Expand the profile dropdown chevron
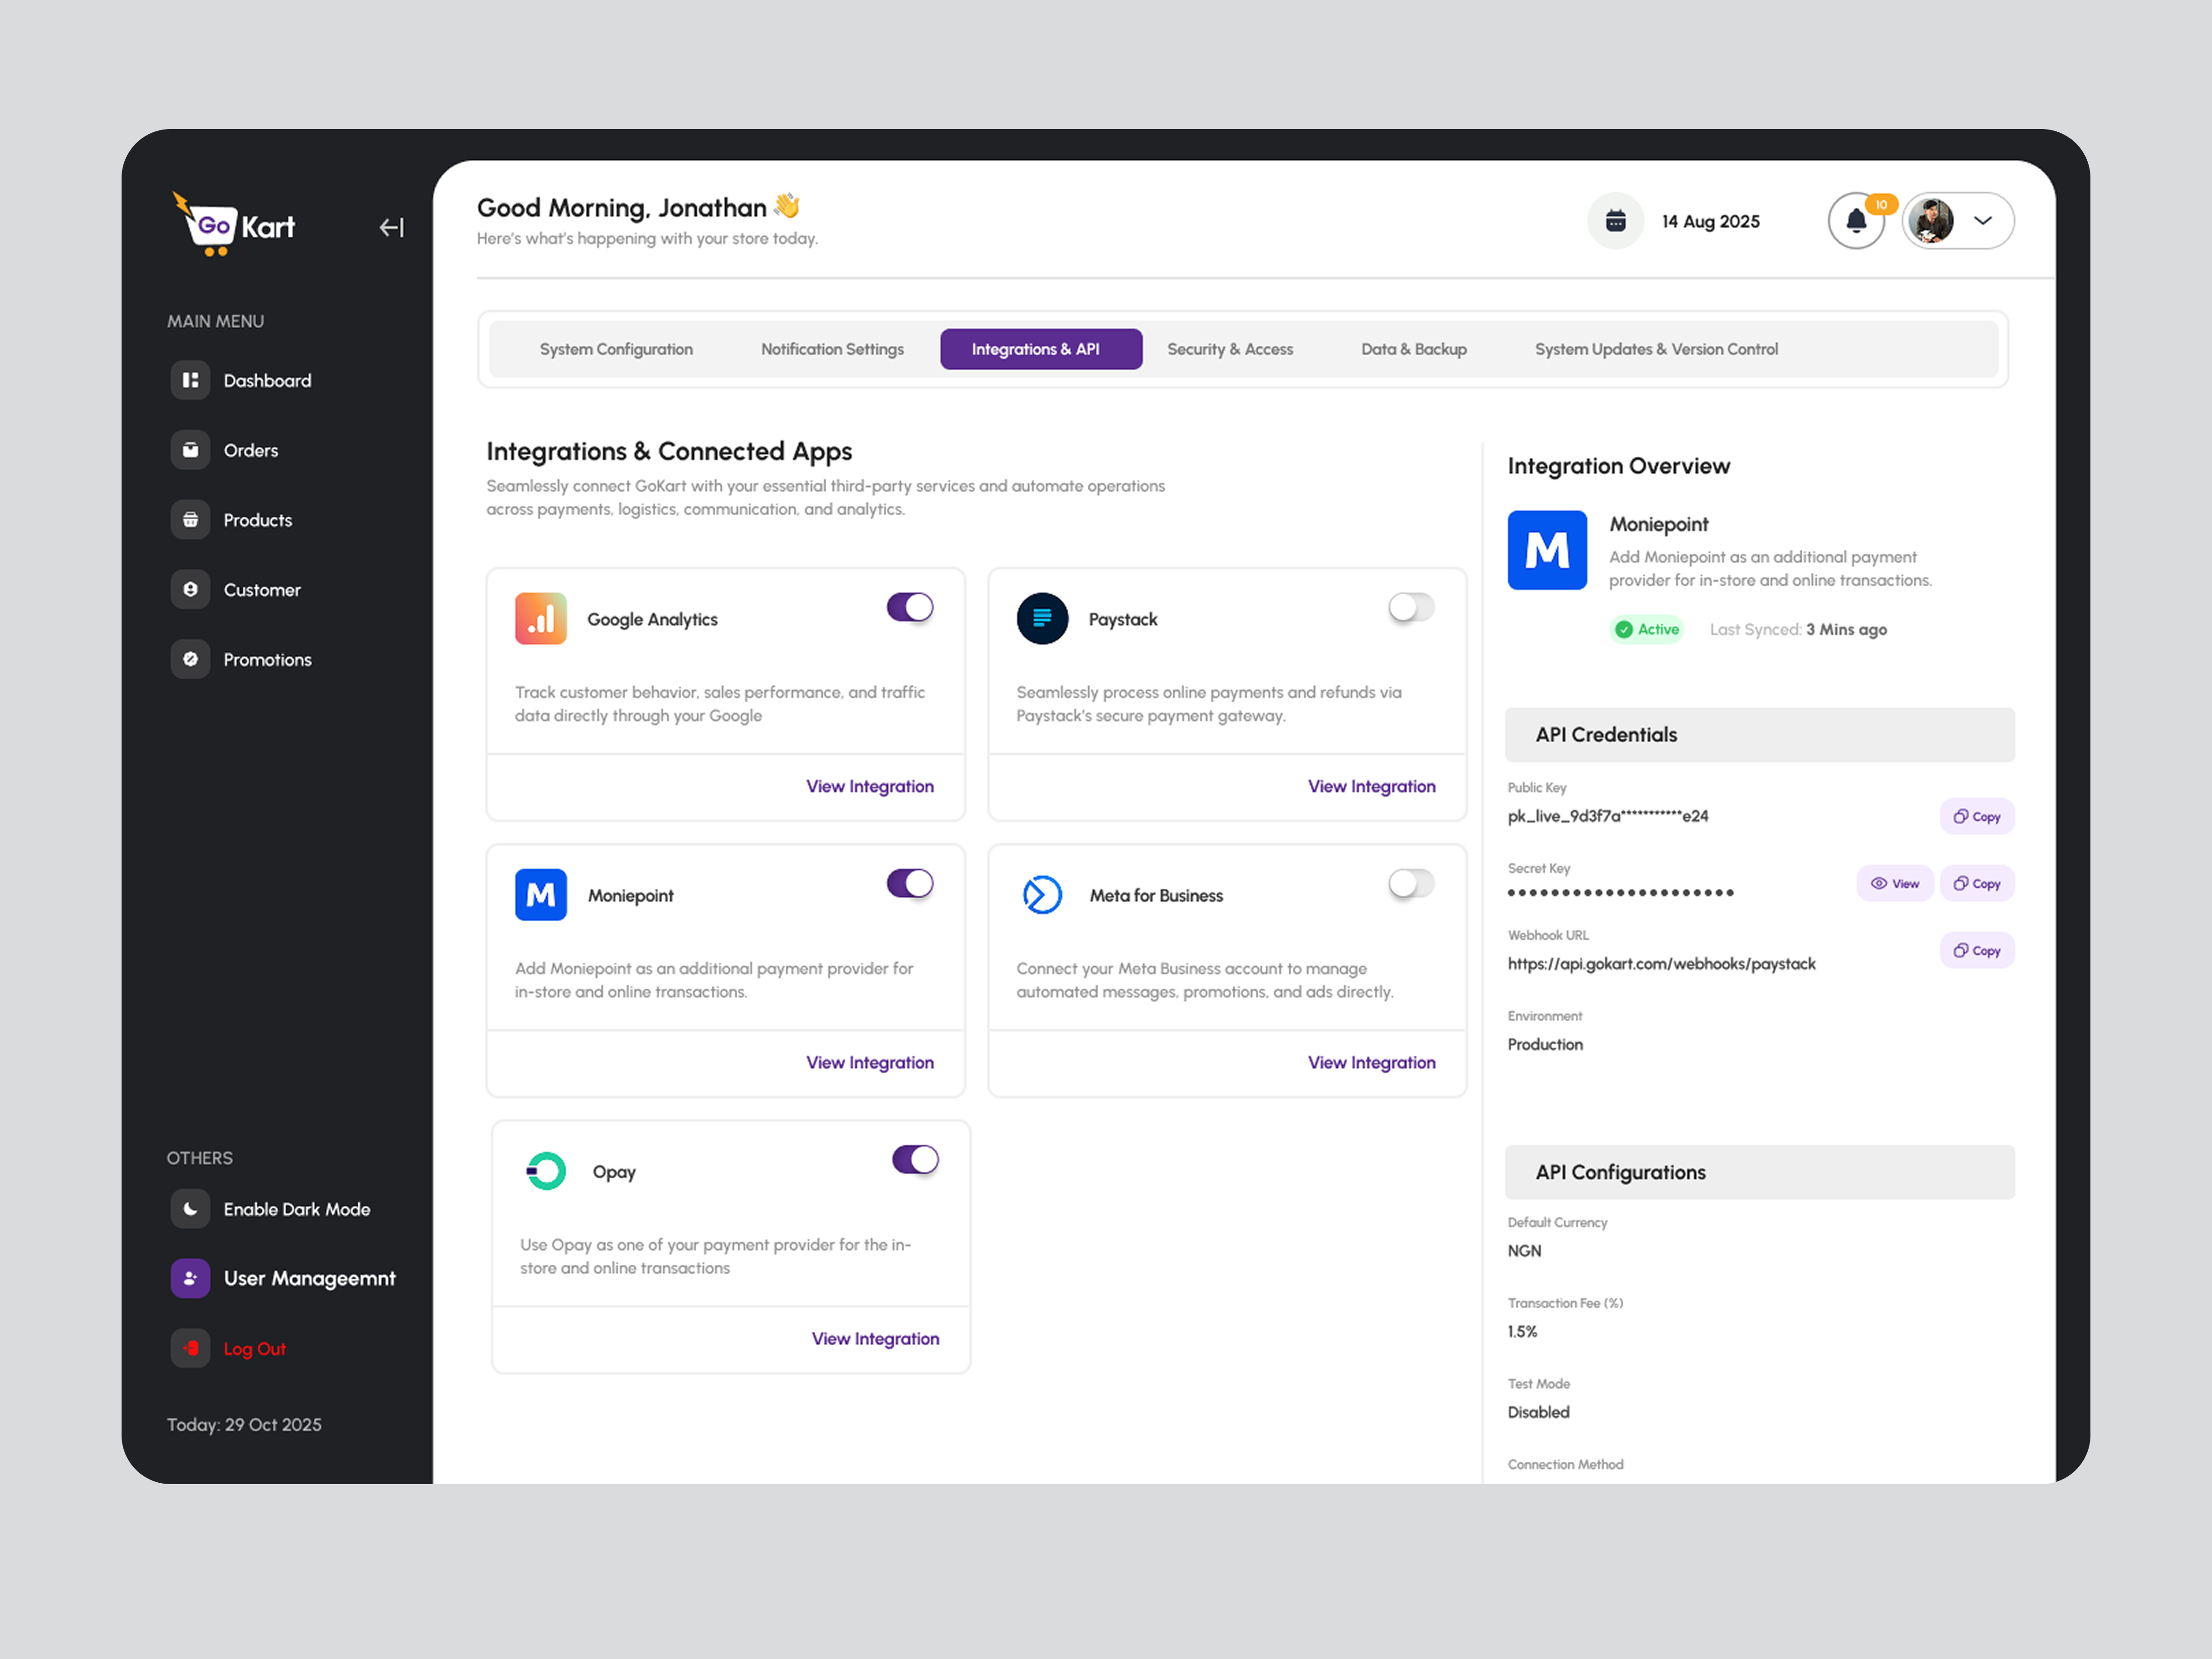This screenshot has width=2212, height=1659. [x=1983, y=221]
